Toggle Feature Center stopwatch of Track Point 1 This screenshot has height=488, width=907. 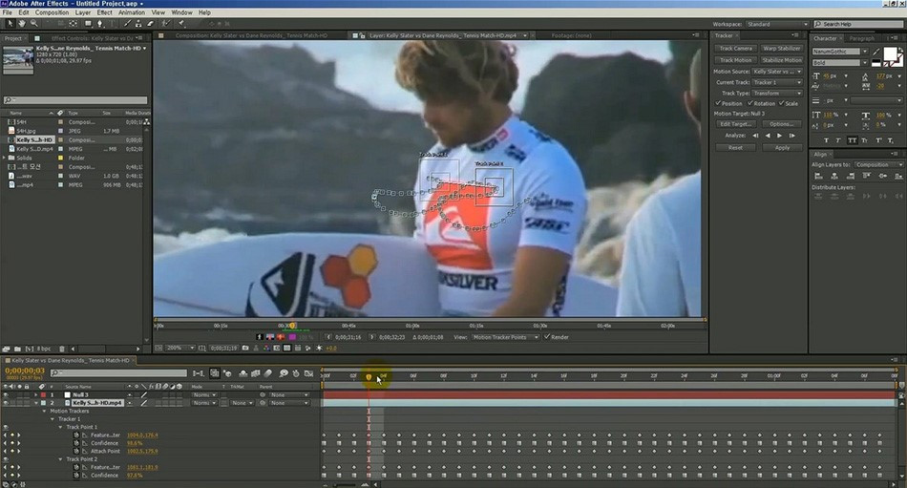tap(76, 435)
